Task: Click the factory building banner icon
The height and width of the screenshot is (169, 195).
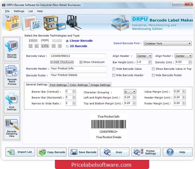Action: (120, 23)
